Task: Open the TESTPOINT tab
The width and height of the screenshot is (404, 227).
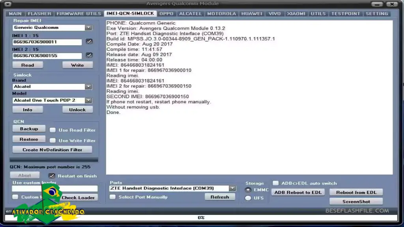Action: (x=346, y=14)
